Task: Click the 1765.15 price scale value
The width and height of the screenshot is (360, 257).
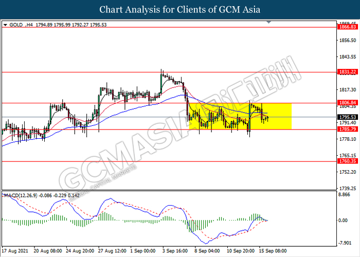Action: (x=348, y=156)
